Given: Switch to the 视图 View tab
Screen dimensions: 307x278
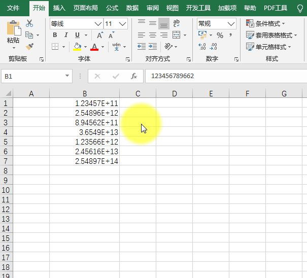Looking at the screenshot, I should [x=173, y=8].
